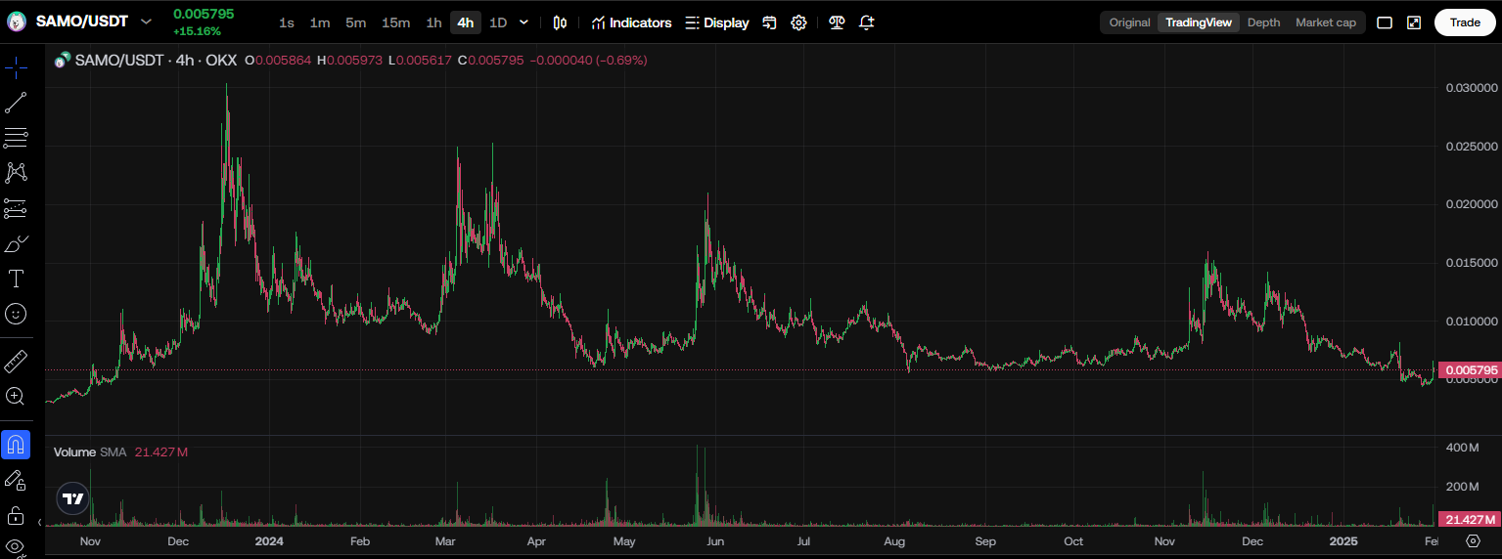This screenshot has width=1502, height=559.
Task: Select the XABCD pattern tool
Action: click(16, 172)
